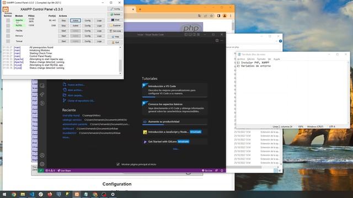353x198 pixels.
Task: Stop the Apache module in XAMPP
Action: [63, 20]
